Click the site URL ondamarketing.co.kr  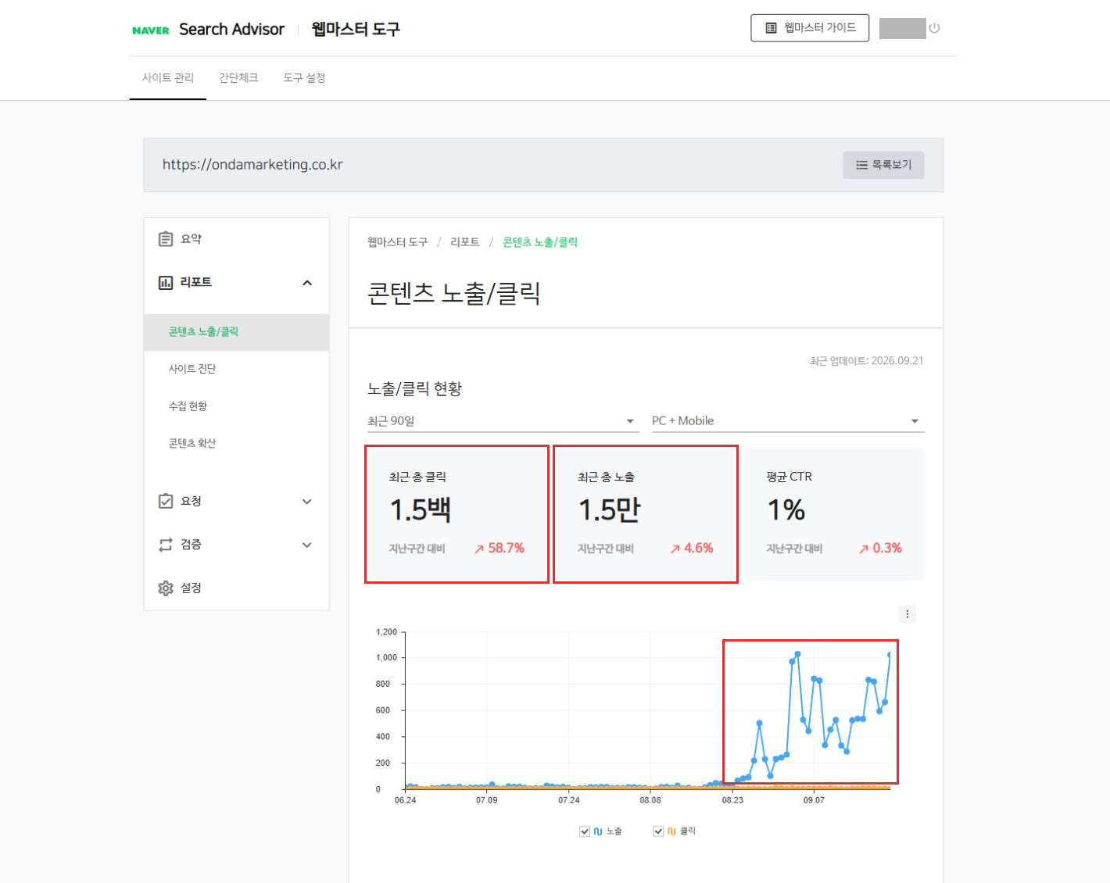(x=252, y=165)
